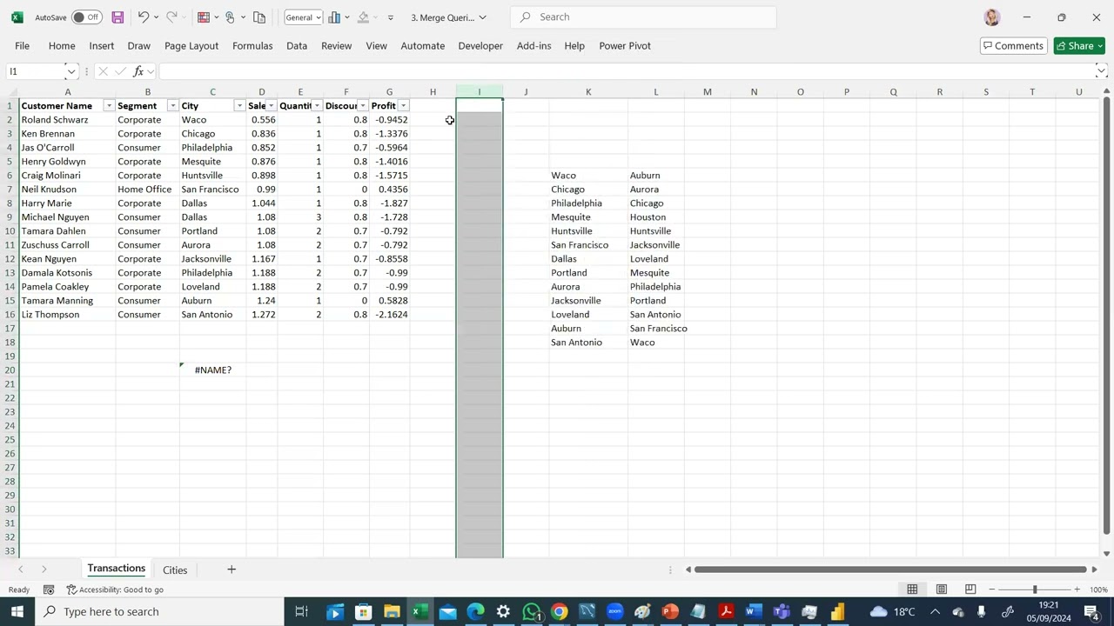This screenshot has width=1114, height=626.
Task: Click the Insert Function fx icon
Action: [x=138, y=71]
